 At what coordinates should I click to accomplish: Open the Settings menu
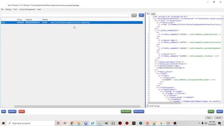(x=8, y=9)
